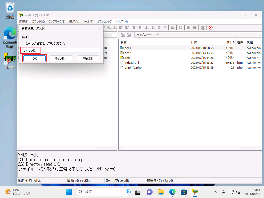Open the ツール(T) menu
The height and width of the screenshot is (198, 264).
88,21
